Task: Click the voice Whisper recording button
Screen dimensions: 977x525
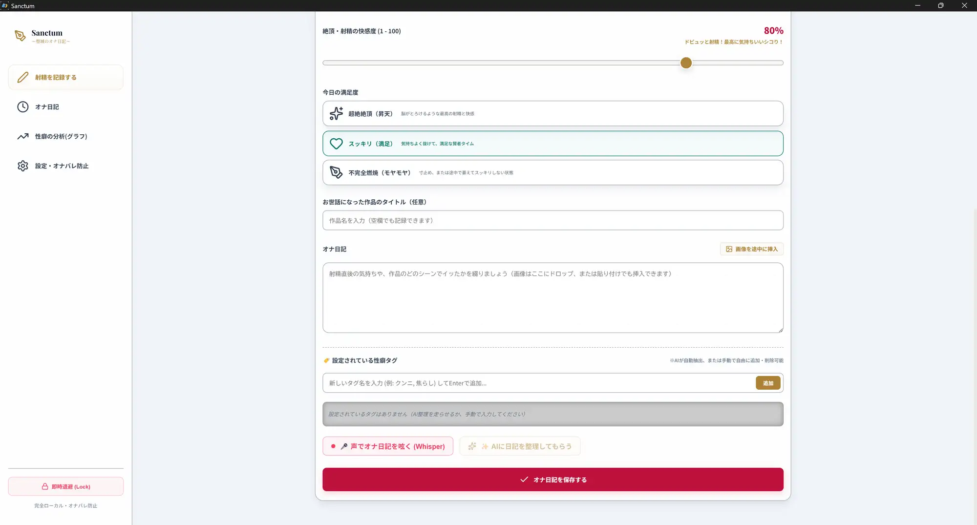Action: point(388,446)
